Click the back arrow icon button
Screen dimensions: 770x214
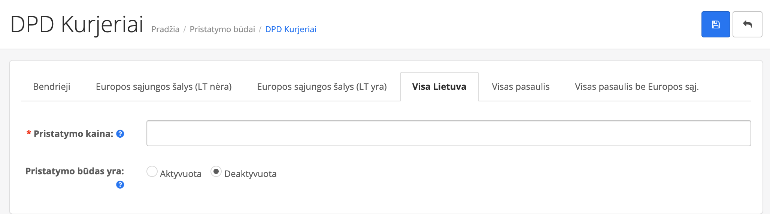[747, 25]
